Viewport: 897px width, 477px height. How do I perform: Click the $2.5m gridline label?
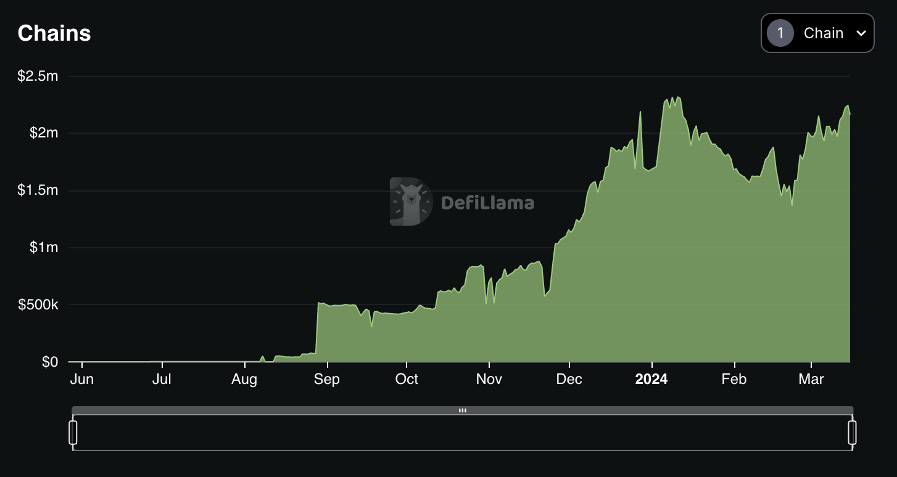tap(38, 76)
